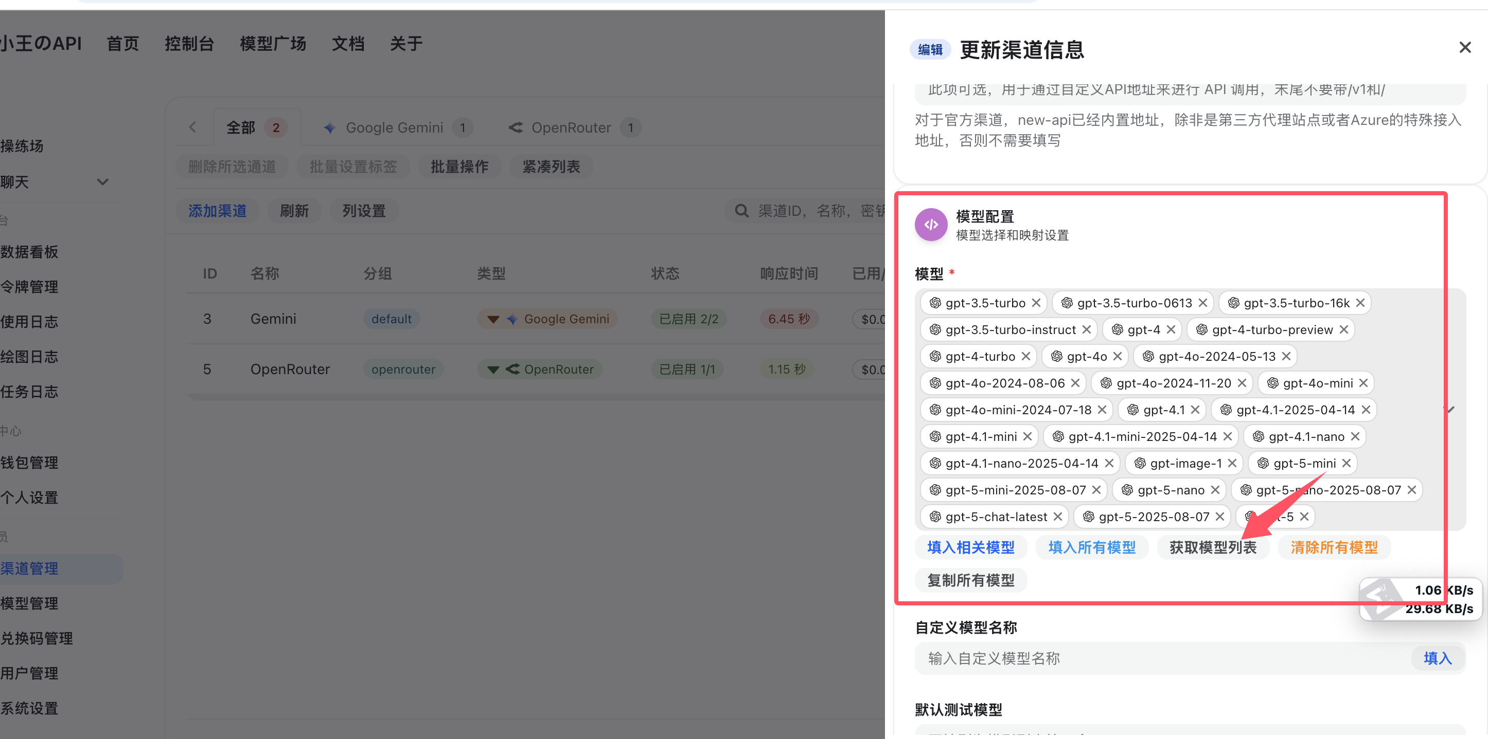
Task: Remove the gpt-4o-mini model tag
Action: pyautogui.click(x=1363, y=383)
